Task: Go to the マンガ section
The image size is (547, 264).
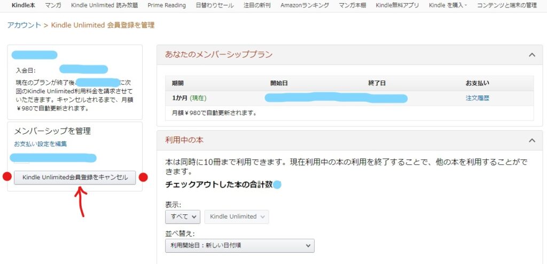Action: [x=53, y=5]
